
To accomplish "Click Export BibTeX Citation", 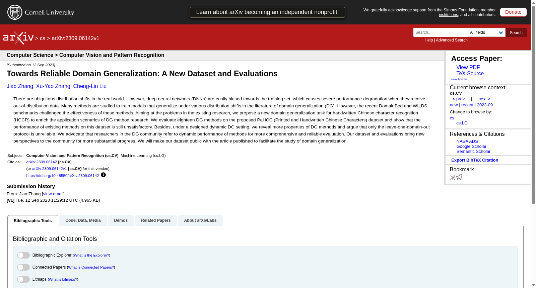I will [475, 160].
